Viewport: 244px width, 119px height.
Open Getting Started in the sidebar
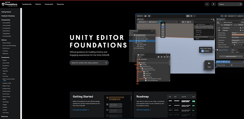coord(6,12)
